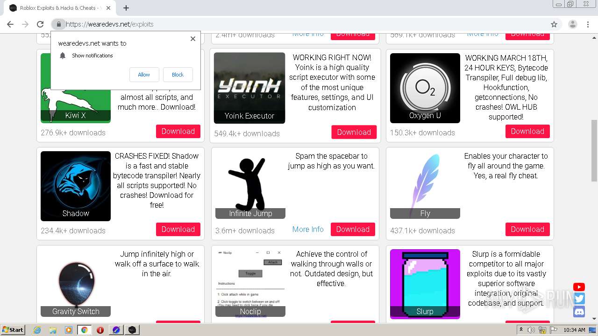Download the Fly cheat
This screenshot has width=598, height=336.
pyautogui.click(x=527, y=229)
